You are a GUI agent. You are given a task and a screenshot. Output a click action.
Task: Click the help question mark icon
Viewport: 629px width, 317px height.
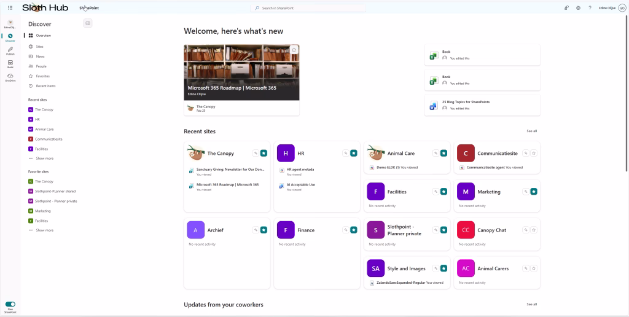(x=590, y=8)
